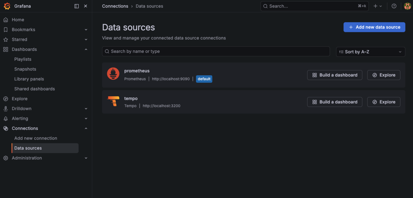Click the Bookmarks icon in sidebar

click(6, 30)
